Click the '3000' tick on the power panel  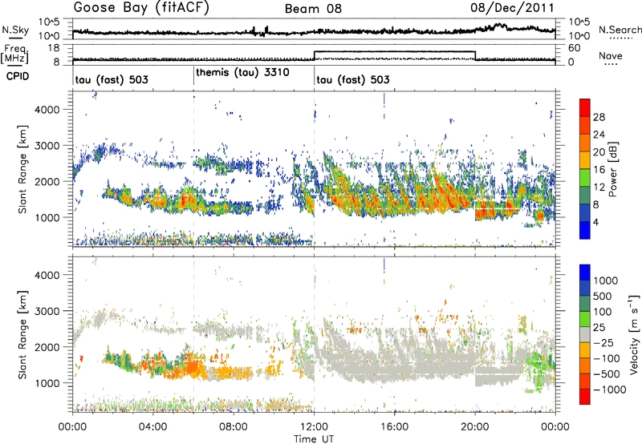coord(47,146)
